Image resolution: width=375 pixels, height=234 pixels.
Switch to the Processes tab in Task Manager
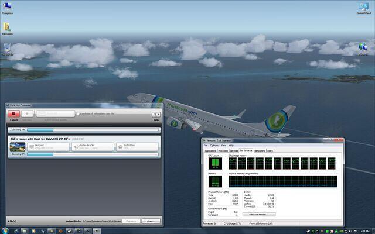coord(224,150)
